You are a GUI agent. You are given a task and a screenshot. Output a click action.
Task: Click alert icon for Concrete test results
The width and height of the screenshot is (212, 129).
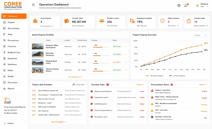point(92,97)
